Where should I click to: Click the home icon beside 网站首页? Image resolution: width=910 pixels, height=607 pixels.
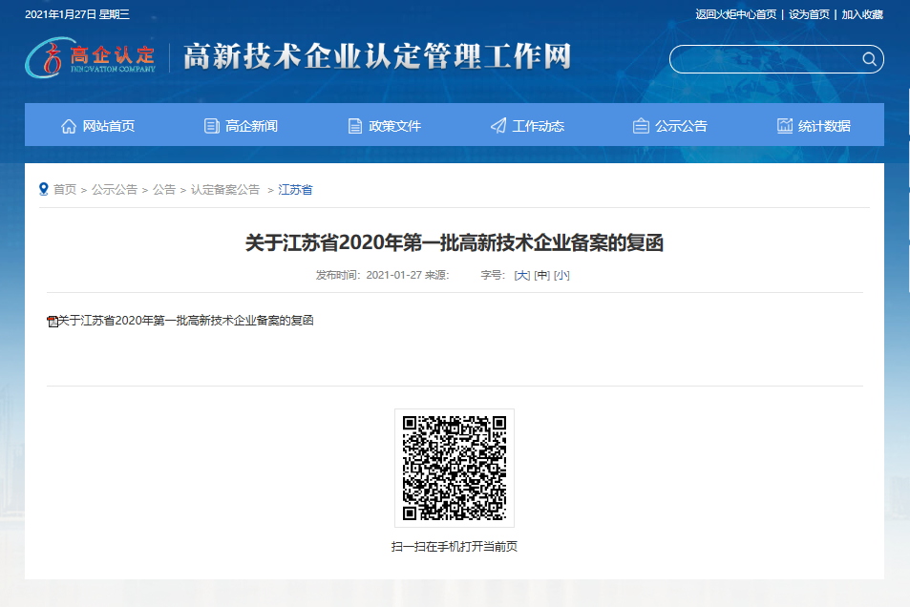click(x=69, y=126)
